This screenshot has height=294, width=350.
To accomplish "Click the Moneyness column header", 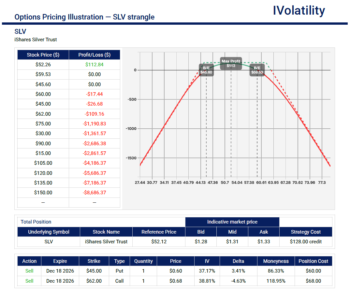I will [x=276, y=261].
